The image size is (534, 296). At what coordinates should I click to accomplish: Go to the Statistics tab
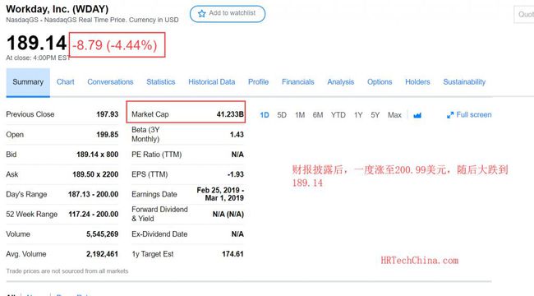pos(161,82)
